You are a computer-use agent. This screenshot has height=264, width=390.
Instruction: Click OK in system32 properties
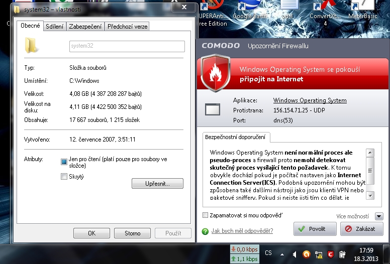pyautogui.click(x=91, y=233)
